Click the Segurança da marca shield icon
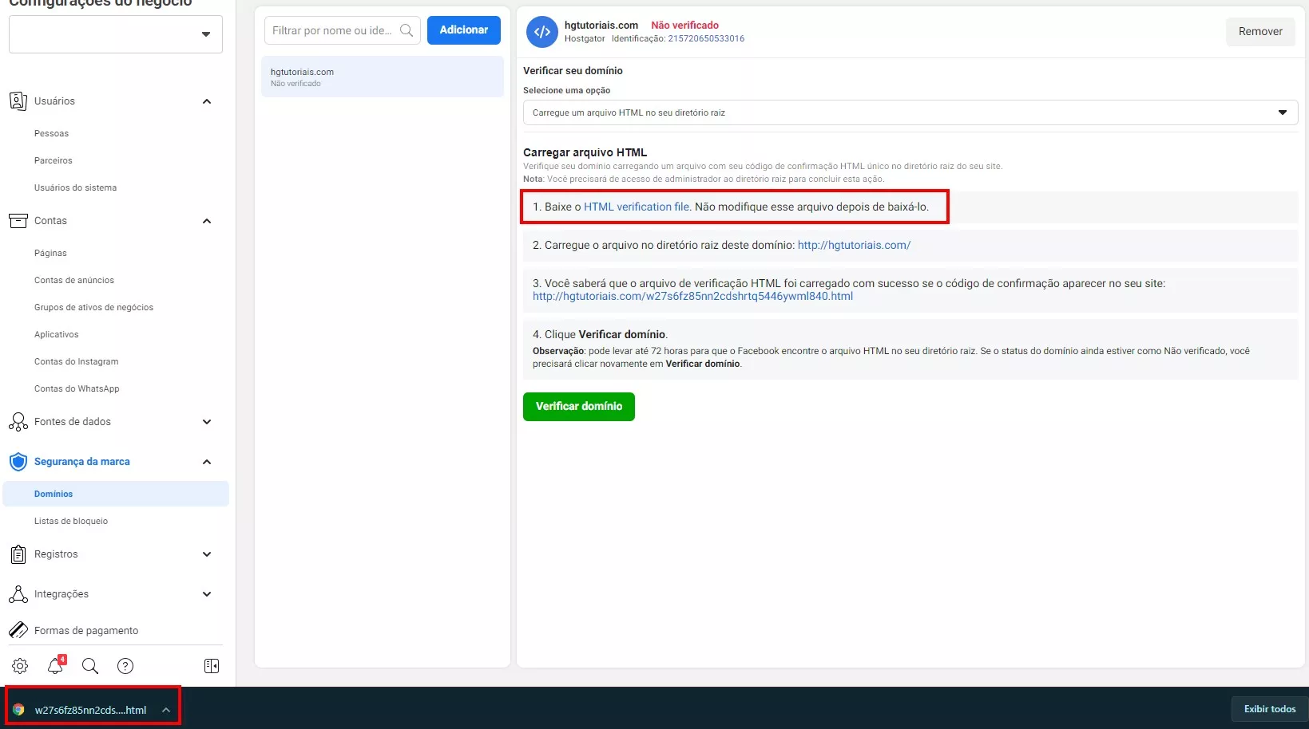Screen dimensions: 1309x729 (x=18, y=462)
